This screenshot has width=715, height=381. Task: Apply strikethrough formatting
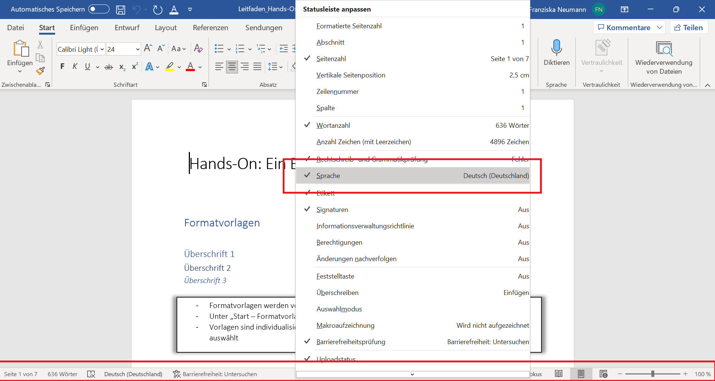(x=108, y=67)
